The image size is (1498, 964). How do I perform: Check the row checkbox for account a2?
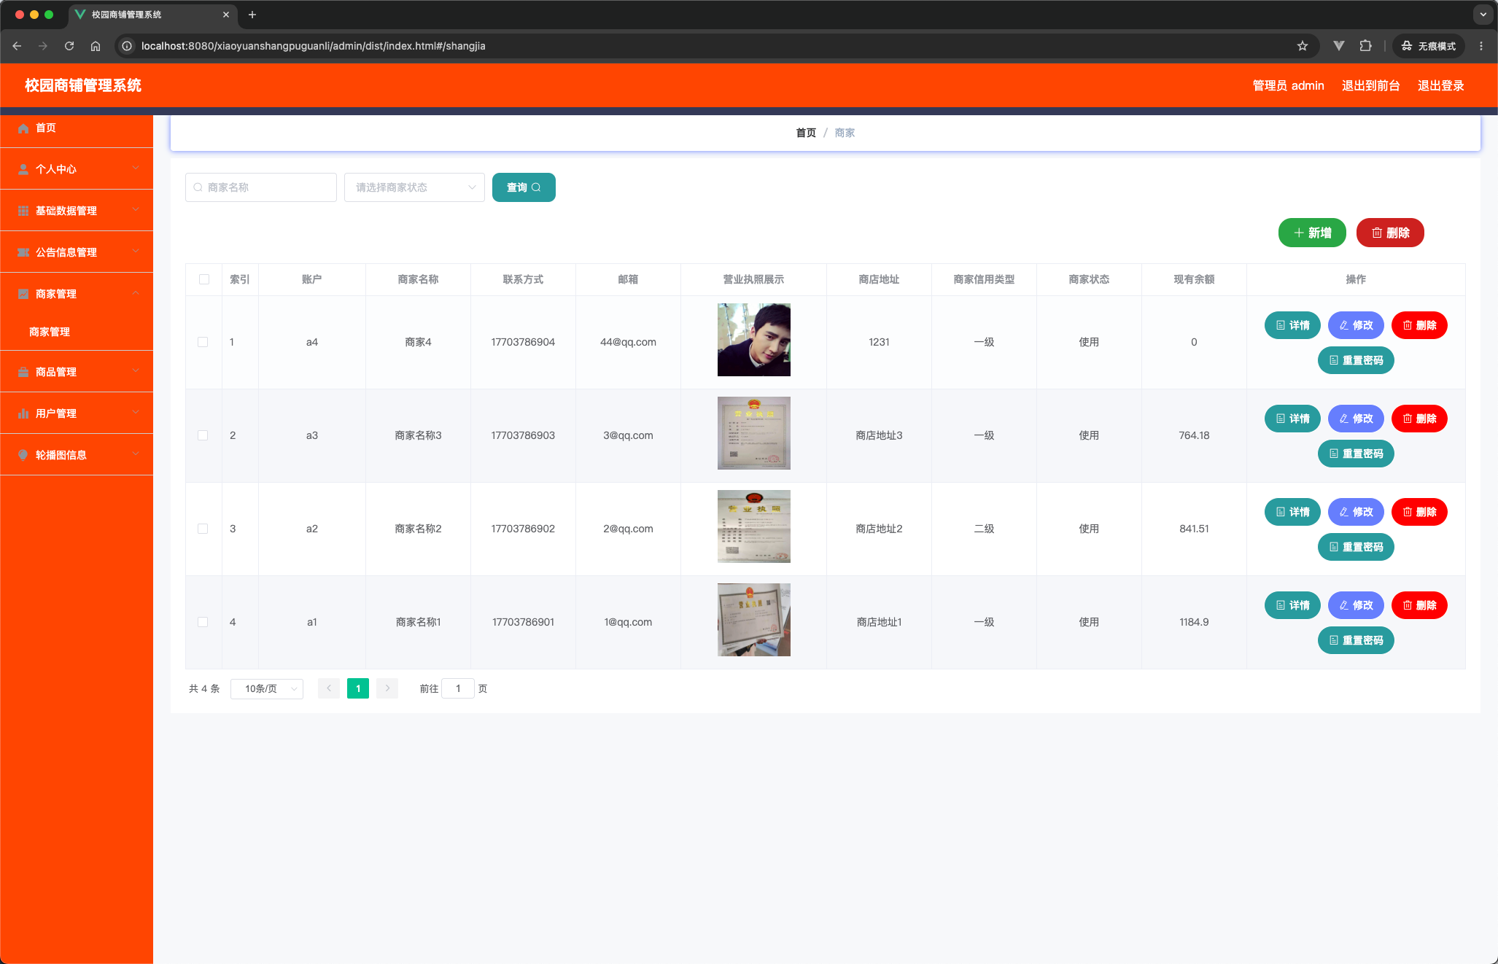coord(203,529)
